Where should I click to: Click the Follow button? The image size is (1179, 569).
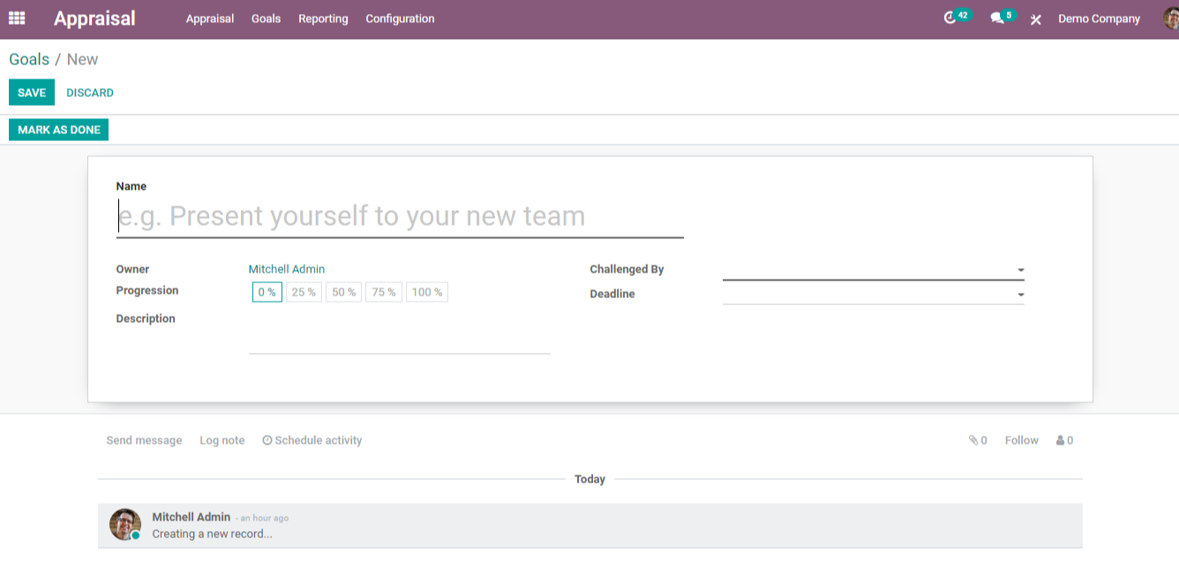point(1022,440)
